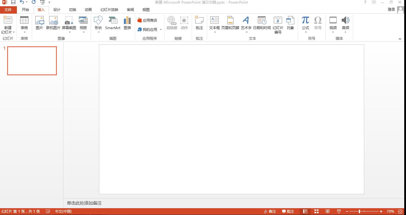The width and height of the screenshot is (406, 215).
Task: Open the 我的应用 dropdown arrow
Action: [x=161, y=30]
